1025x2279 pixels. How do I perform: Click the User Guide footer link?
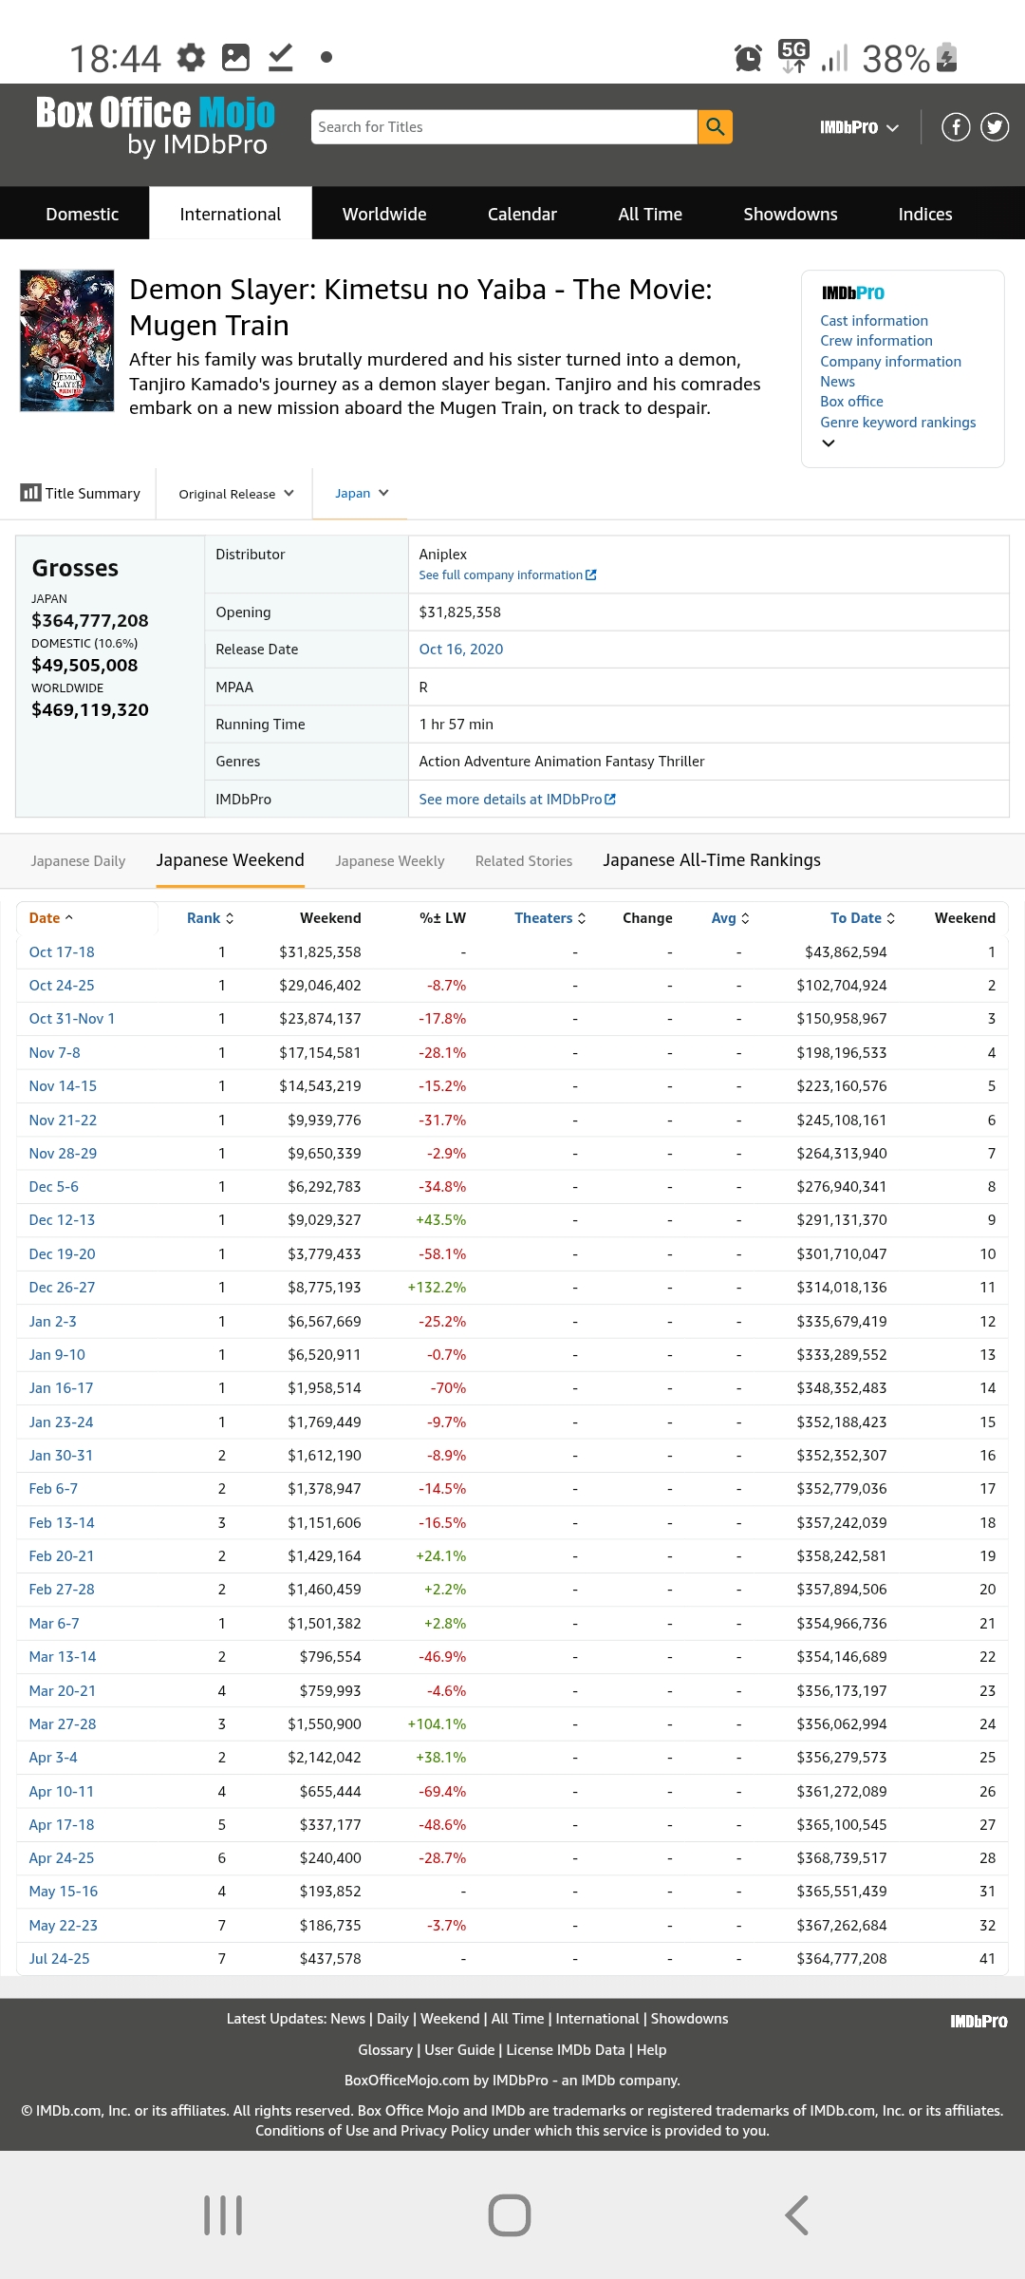[x=459, y=2050]
